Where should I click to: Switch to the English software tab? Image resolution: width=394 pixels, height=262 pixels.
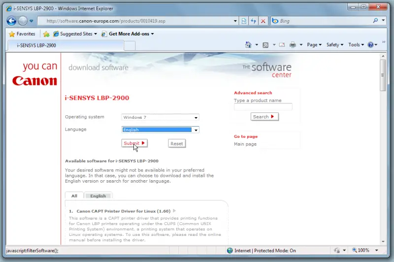[x=98, y=196]
